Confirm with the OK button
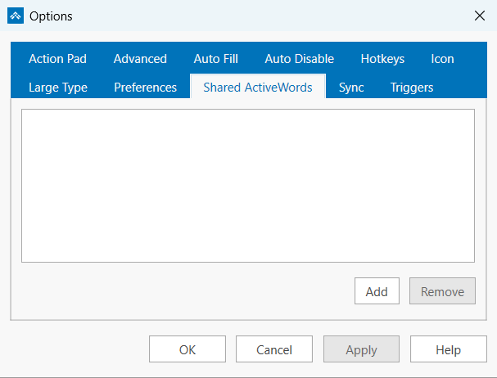This screenshot has width=497, height=378. point(188,349)
